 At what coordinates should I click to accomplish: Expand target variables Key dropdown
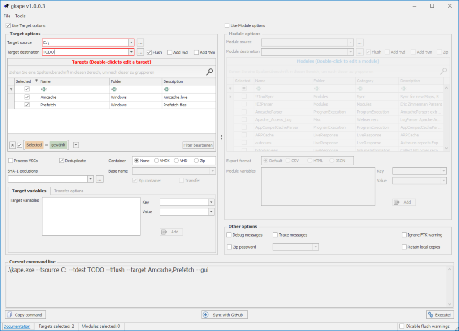(211, 202)
